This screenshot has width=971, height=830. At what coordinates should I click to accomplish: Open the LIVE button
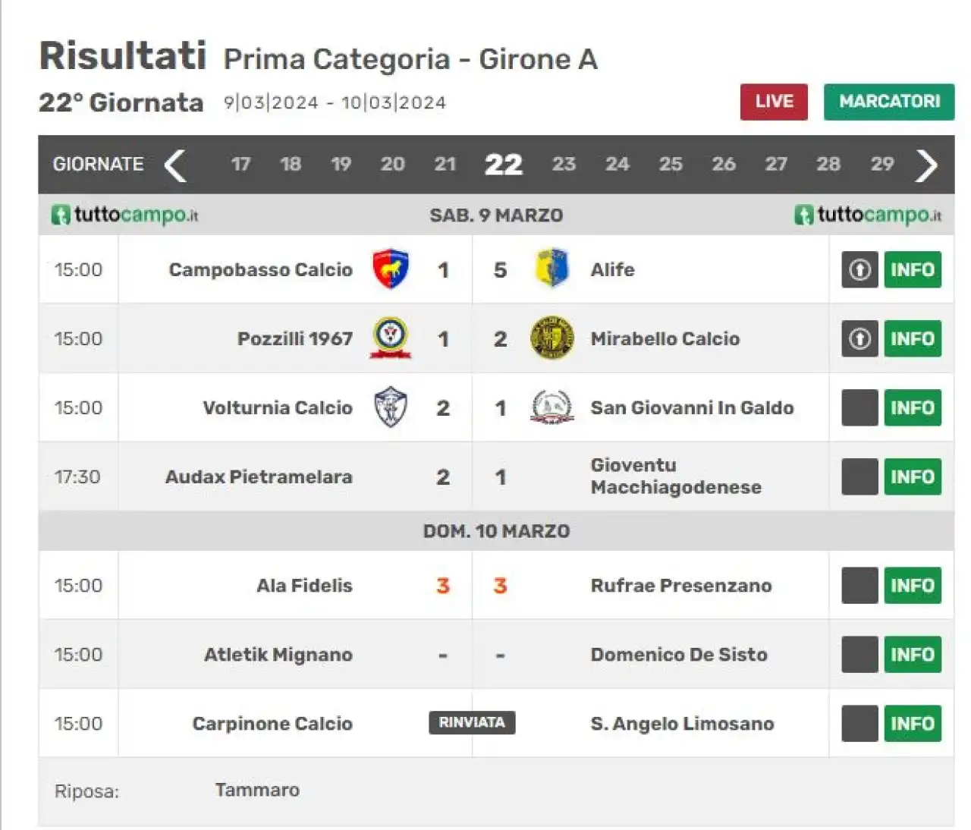(x=774, y=102)
